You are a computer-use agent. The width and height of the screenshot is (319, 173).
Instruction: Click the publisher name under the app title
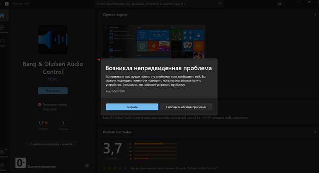[x=52, y=79]
